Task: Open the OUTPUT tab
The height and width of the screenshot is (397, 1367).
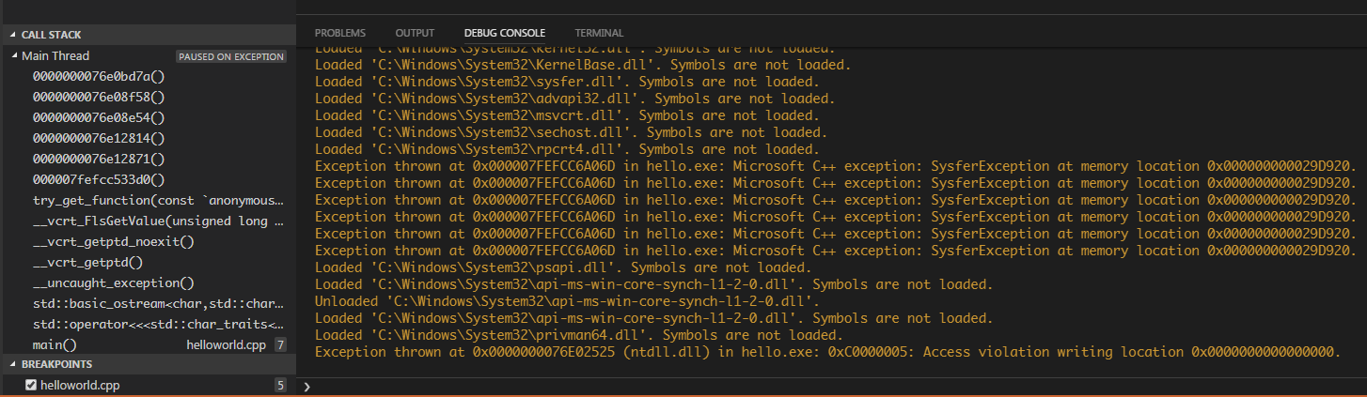Action: [415, 33]
